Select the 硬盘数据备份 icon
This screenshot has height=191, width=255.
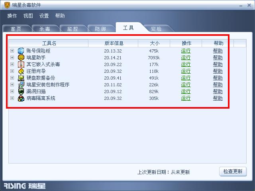[x=21, y=78]
